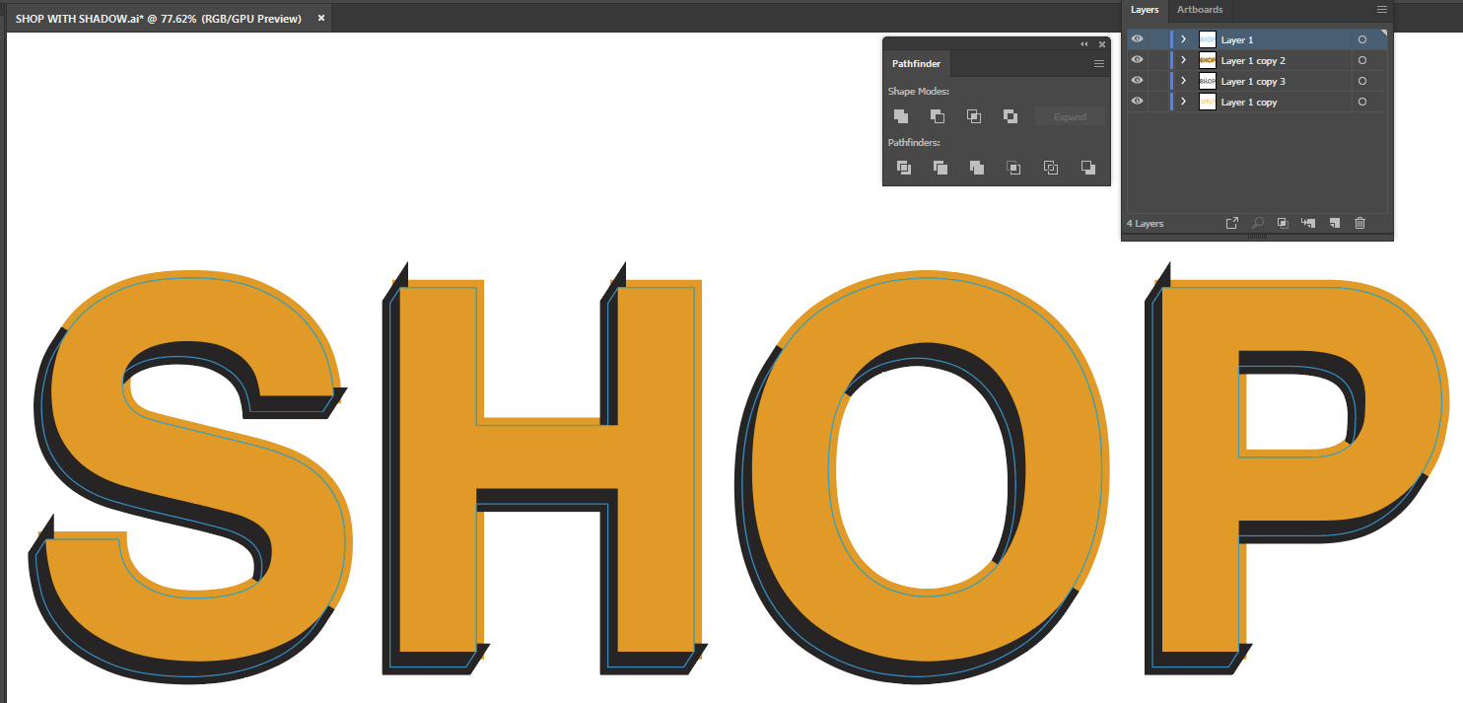
Task: Expand Layer 1 copy 2 chevron
Action: pyautogui.click(x=1183, y=60)
